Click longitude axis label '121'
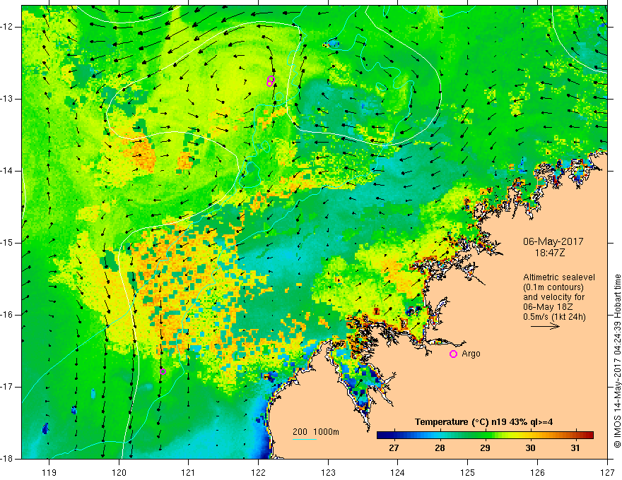The width and height of the screenshot is (622, 480). click(x=189, y=472)
